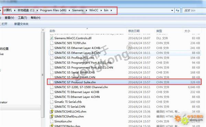206x127 pixels.
Task: Click the icon of SIMATIC TI Serial.CHN
Action: tap(52, 107)
